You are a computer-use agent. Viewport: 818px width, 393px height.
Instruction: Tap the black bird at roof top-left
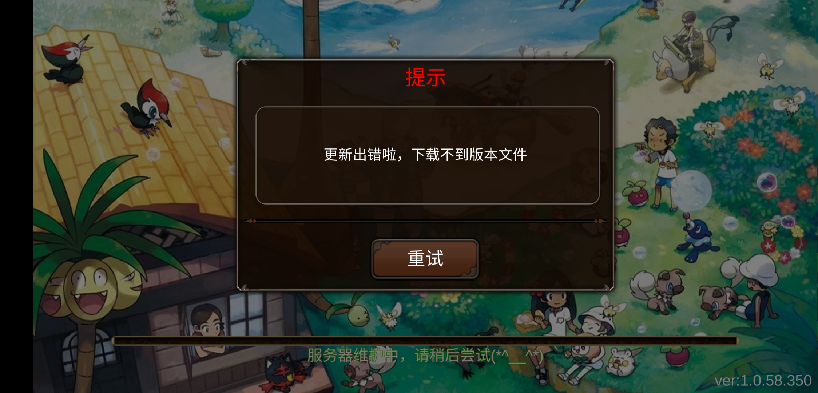click(65, 60)
